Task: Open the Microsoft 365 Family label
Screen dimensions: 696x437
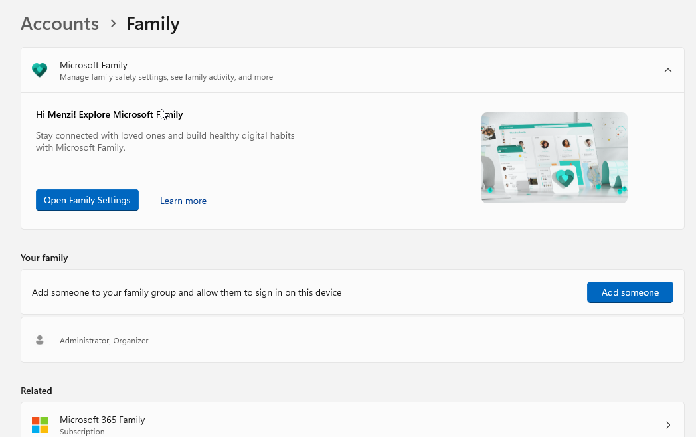Action: [102, 420]
